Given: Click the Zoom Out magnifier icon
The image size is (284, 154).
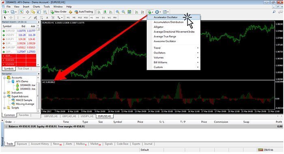Looking at the screenshot, I should [x=123, y=12].
